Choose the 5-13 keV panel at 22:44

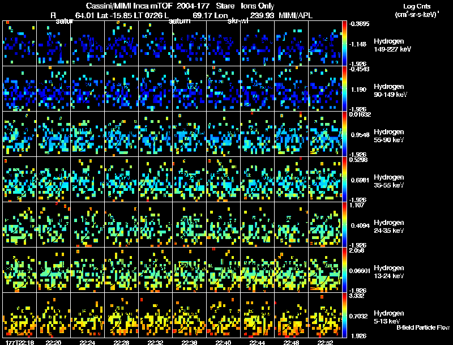coord(258,315)
